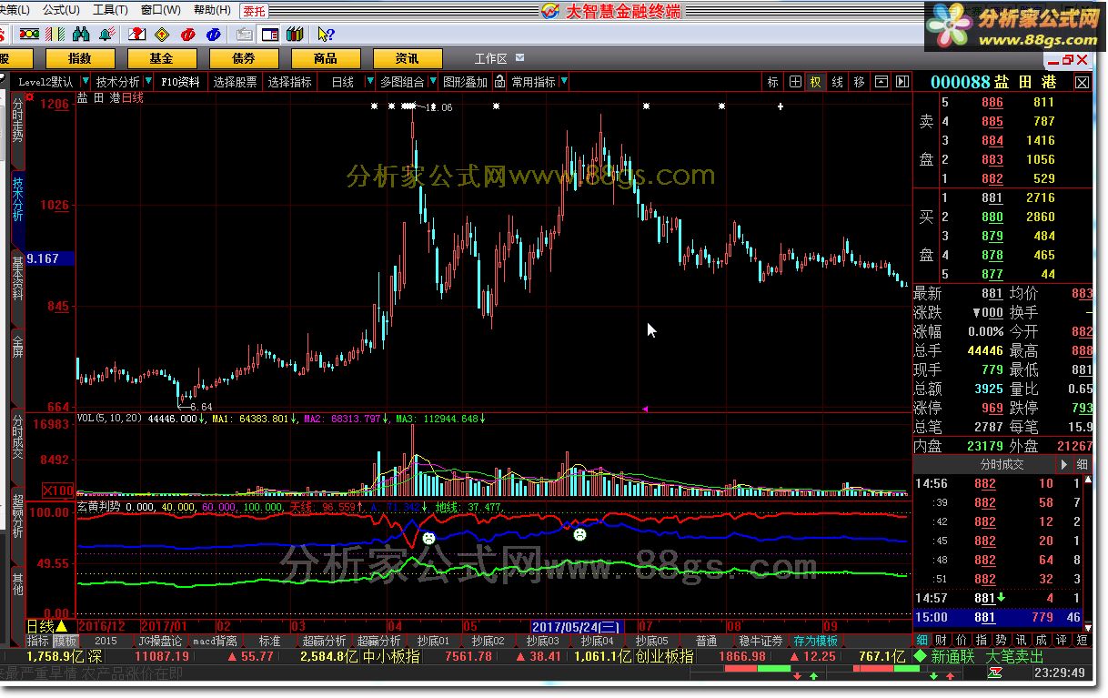Click 选择指标 toolbar item
This screenshot has height=698, width=1108.
289,82
